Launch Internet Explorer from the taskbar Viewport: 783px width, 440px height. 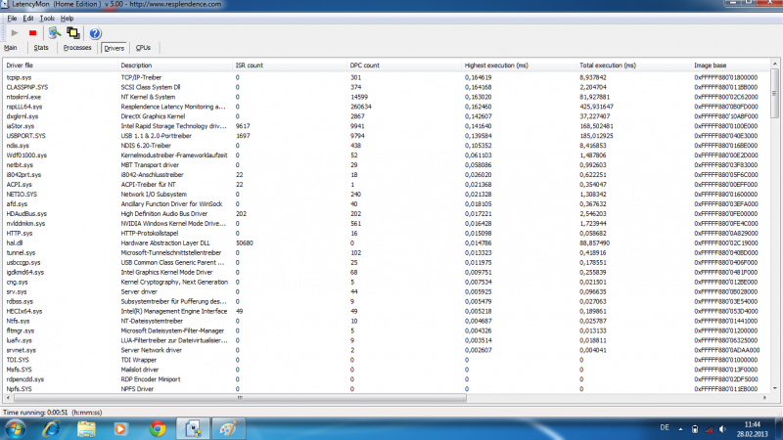[51, 429]
